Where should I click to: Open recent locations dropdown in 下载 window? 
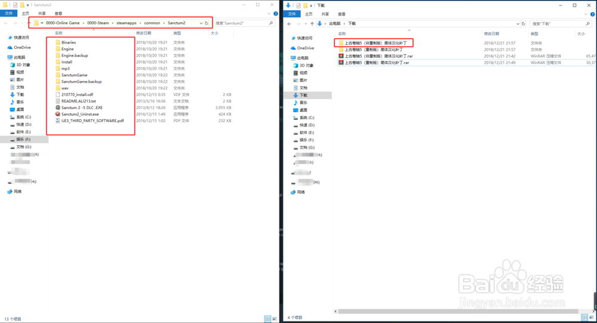point(306,24)
